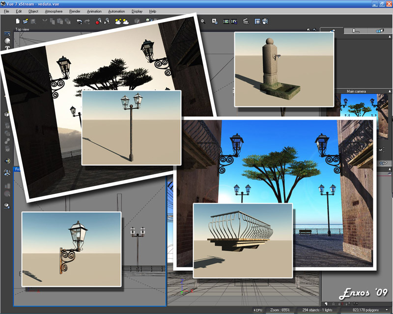Viewport: 393px width, 314px height.
Task: Toggle the four-views layout icon
Action: (x=257, y=22)
